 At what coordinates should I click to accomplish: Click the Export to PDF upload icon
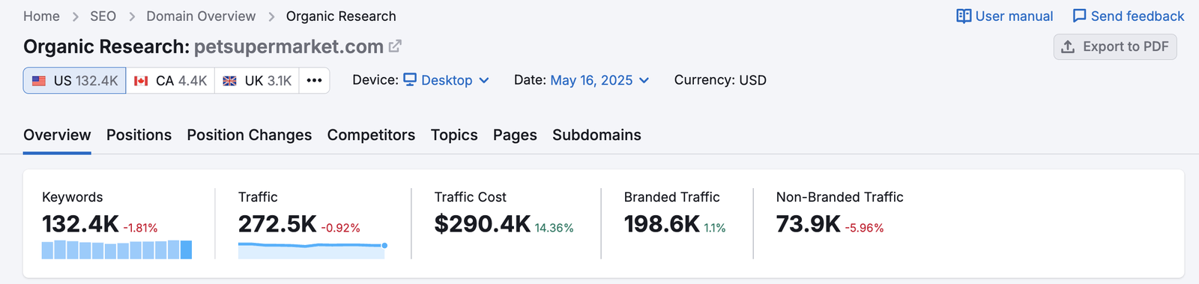click(x=1068, y=46)
